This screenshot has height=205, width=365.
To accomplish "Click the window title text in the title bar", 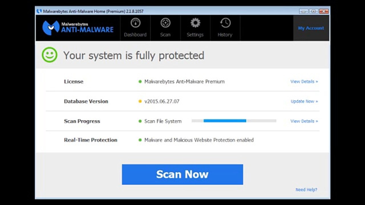I will (93, 11).
